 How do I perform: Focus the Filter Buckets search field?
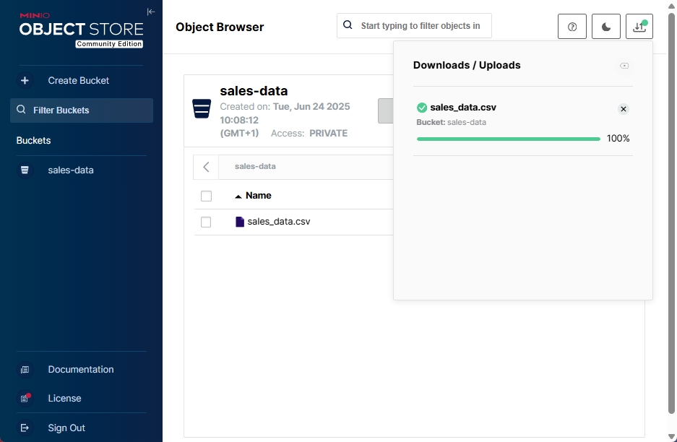tap(87, 110)
